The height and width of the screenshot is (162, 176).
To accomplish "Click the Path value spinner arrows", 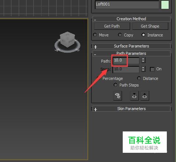I will tap(143, 60).
